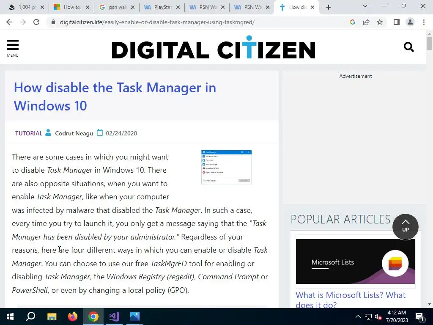Go forward in browser history

(23, 22)
